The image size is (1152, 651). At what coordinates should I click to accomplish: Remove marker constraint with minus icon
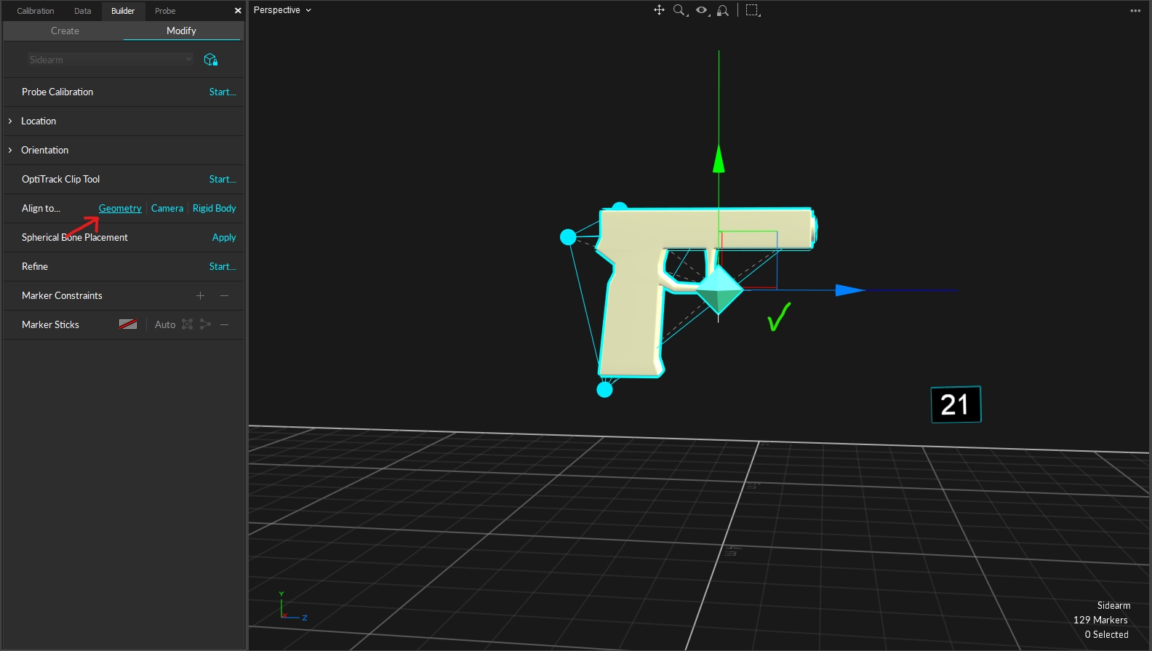[225, 295]
